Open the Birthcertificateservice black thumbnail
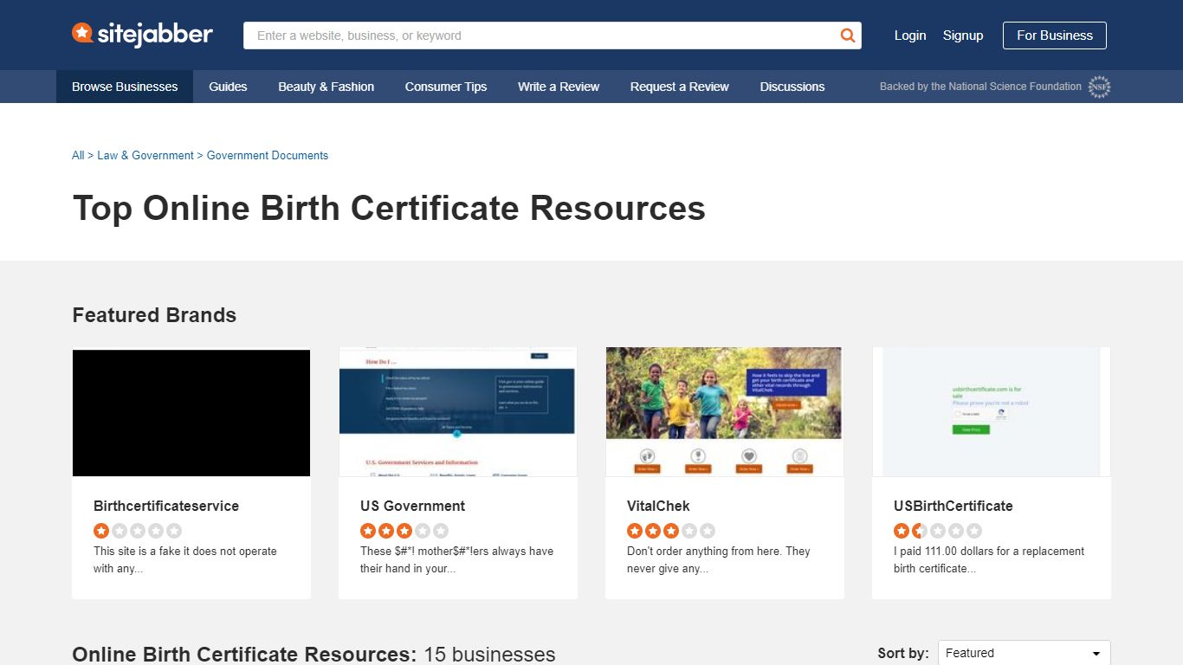Screen dimensions: 1183x665 tap(191, 413)
